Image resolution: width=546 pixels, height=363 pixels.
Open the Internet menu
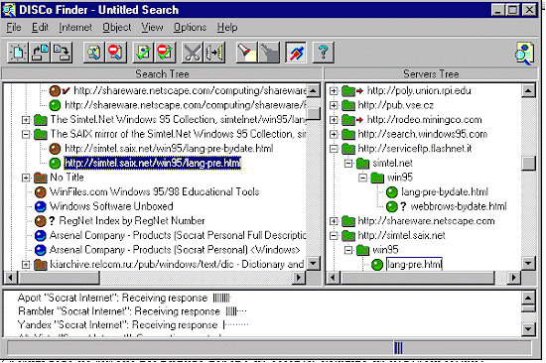point(75,27)
